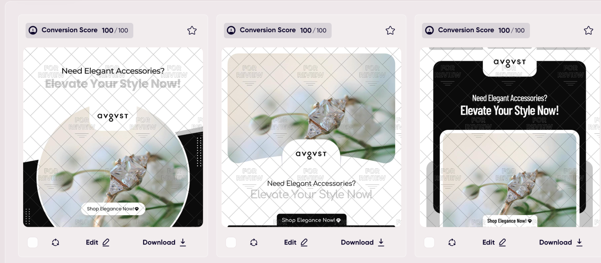Regenerate the third black-themed ad
601x263 pixels.
[452, 242]
